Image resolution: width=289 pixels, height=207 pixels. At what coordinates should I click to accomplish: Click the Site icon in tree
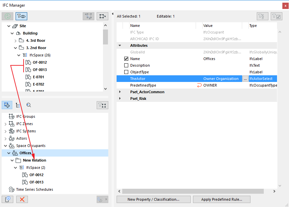click(15, 26)
